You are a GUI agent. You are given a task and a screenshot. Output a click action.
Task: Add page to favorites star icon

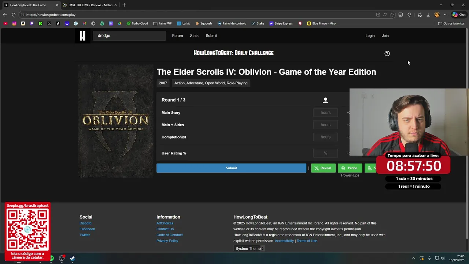tap(392, 15)
